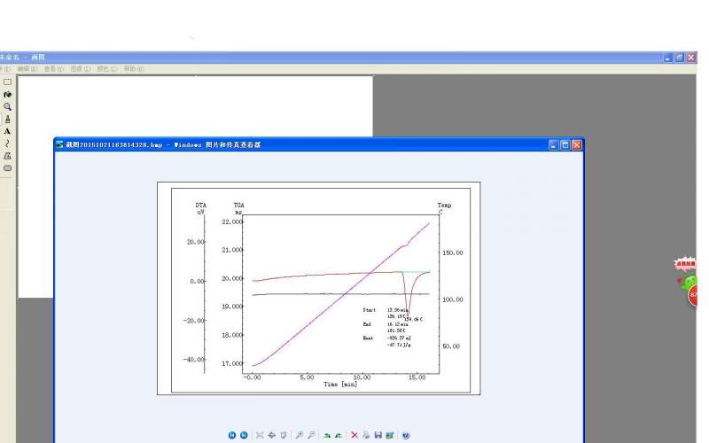
Task: Rotate image clockwise in viewer
Action: click(327, 435)
